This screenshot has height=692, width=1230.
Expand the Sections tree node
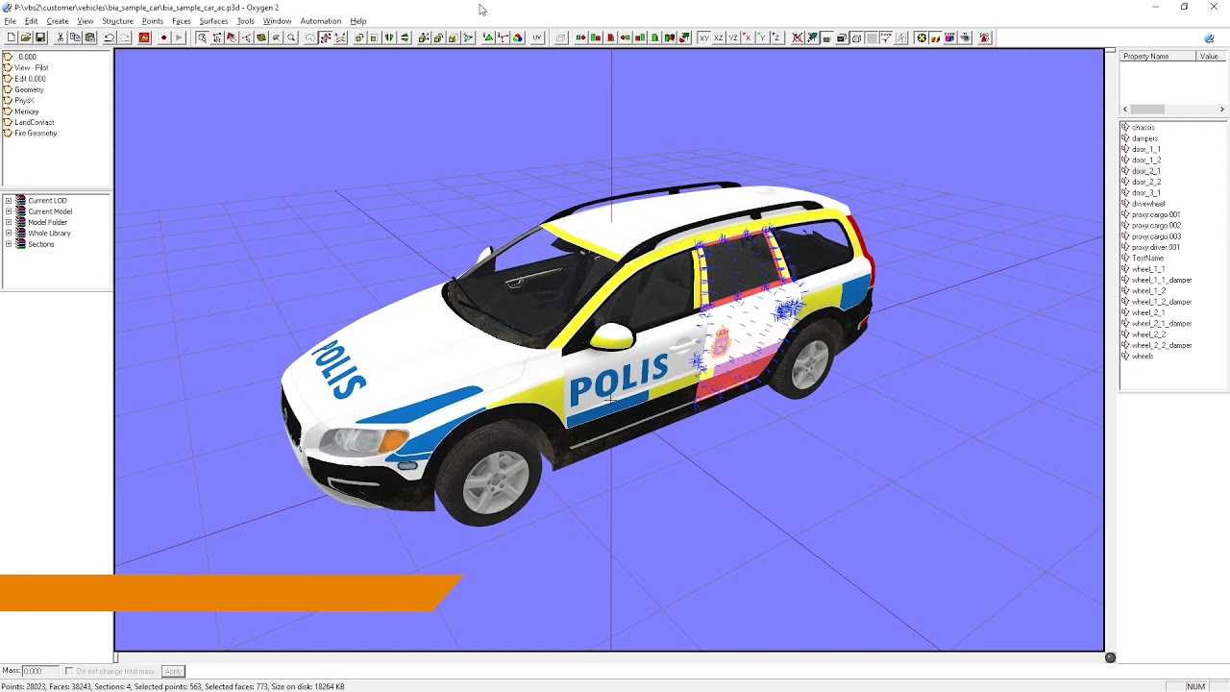pos(9,244)
